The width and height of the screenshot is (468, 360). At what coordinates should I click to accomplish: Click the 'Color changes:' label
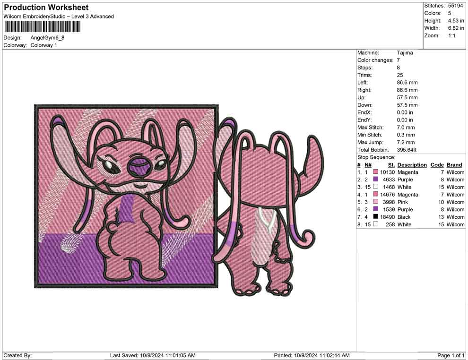coord(375,60)
